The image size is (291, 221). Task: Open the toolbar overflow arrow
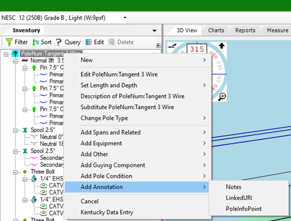[x=158, y=46]
